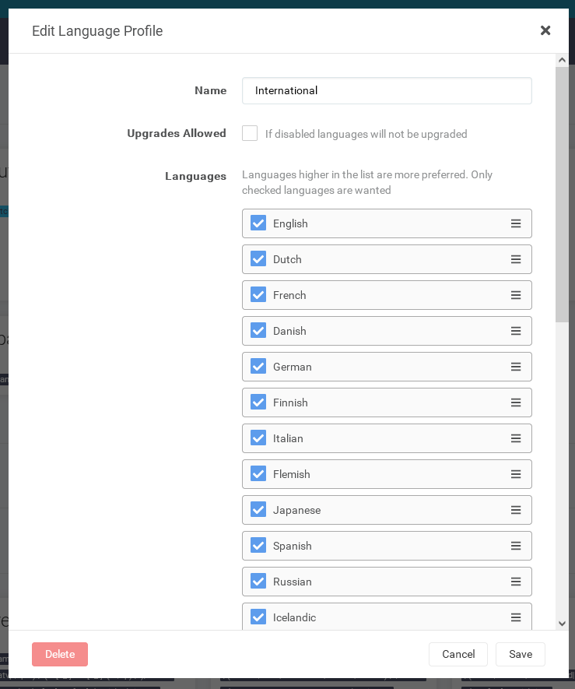Click the drag handle next to Spanish
The height and width of the screenshot is (689, 575).
(516, 546)
